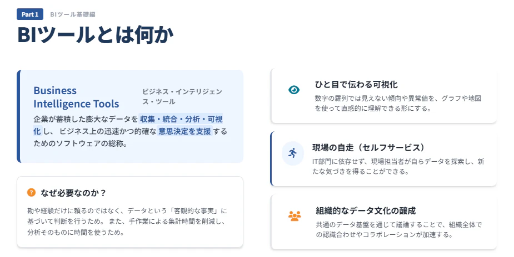The image size is (514, 257).
Task: Click the description text starting IT部門に依存せず
Action: pyautogui.click(x=398, y=166)
